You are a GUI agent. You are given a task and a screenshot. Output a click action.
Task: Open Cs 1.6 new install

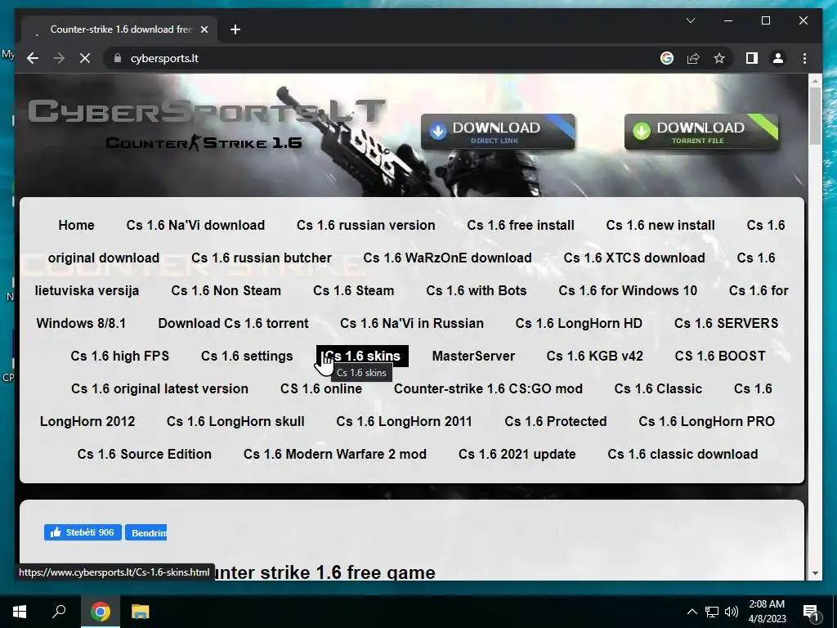(x=660, y=226)
